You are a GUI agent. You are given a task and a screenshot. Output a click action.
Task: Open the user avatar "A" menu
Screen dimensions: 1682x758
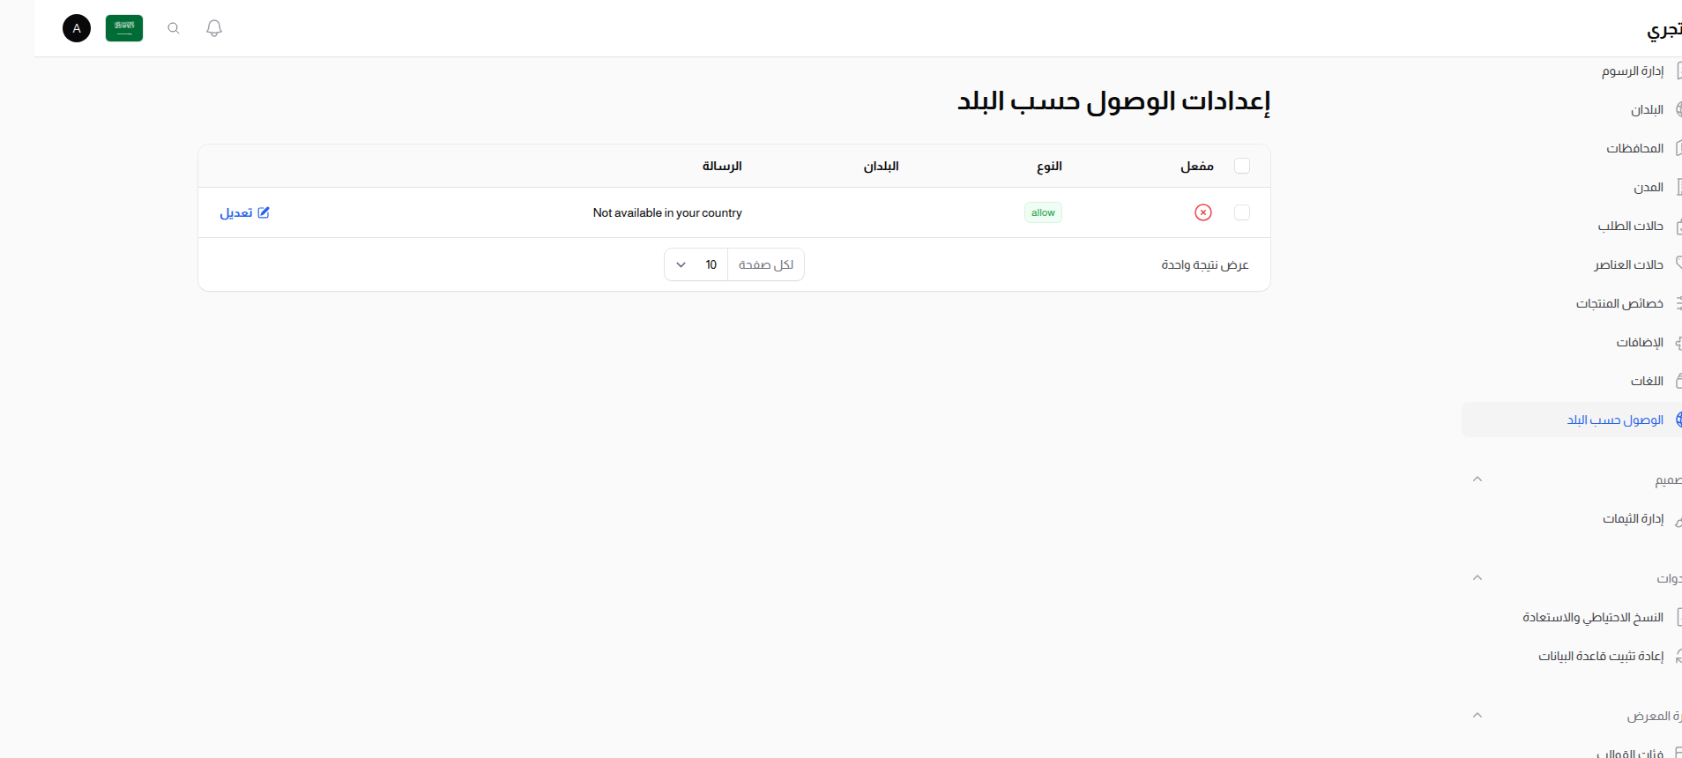click(x=77, y=28)
